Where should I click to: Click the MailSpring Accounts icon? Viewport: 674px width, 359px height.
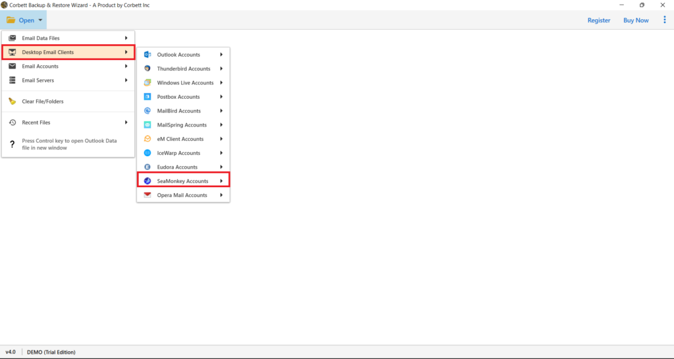click(147, 124)
